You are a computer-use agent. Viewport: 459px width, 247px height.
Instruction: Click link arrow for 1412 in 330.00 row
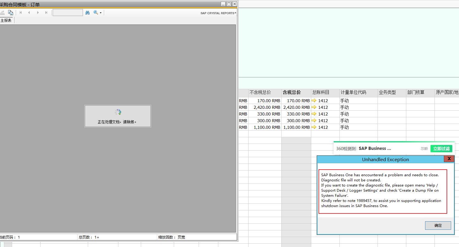tap(314, 114)
